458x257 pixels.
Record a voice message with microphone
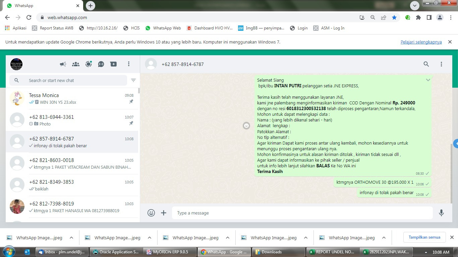point(441,213)
